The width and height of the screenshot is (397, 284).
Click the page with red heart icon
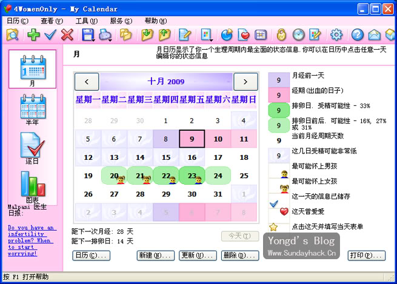(x=244, y=35)
